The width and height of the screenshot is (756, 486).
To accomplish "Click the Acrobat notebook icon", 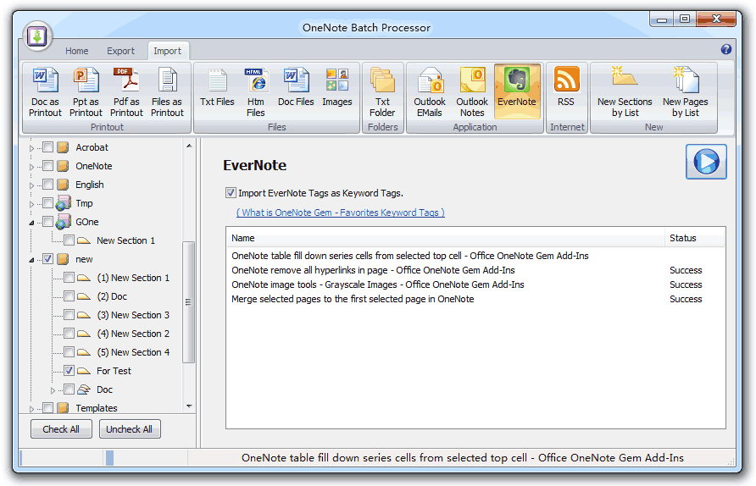I will (64, 147).
